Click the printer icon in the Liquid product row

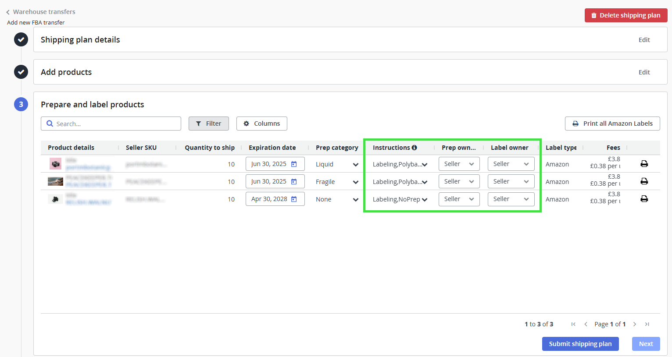(644, 164)
